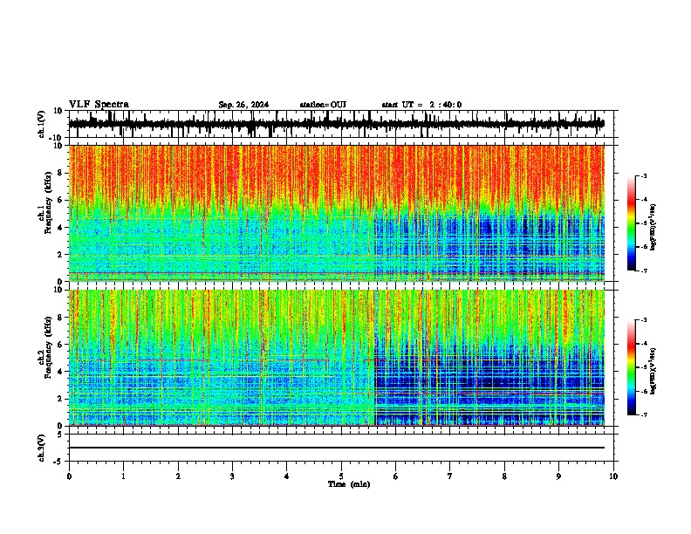The width and height of the screenshot is (691, 534).
Task: Click the ch.1 spectrogram plot
Action: click(337, 213)
